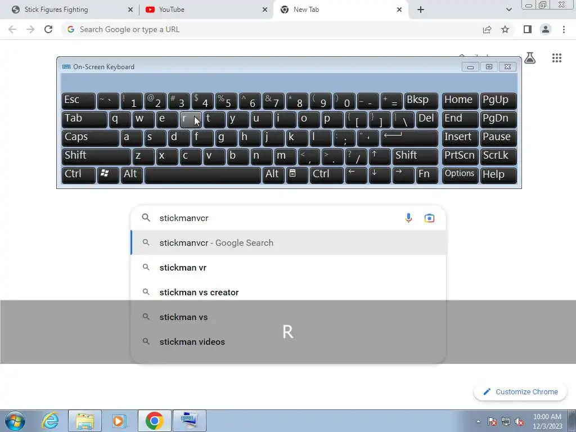Open Google apps grid
Image resolution: width=576 pixels, height=432 pixels.
tap(557, 58)
